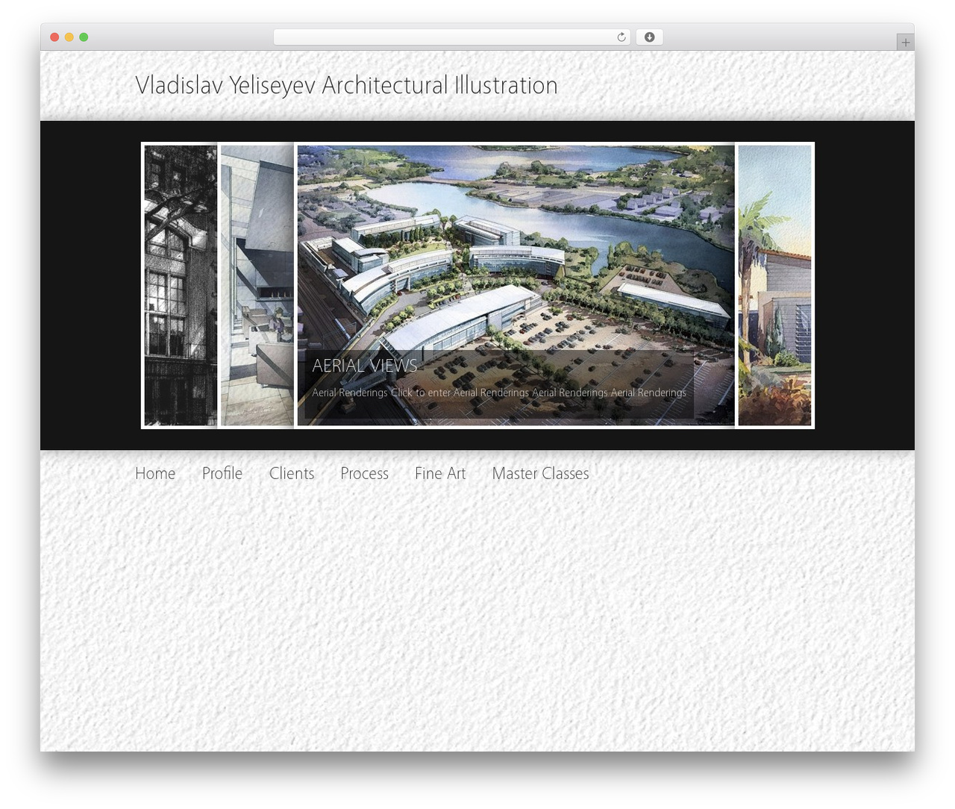Viewport: 955px width, 809px height.
Task: Open the browser downloads button
Action: point(649,37)
